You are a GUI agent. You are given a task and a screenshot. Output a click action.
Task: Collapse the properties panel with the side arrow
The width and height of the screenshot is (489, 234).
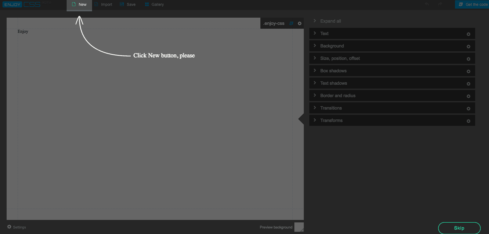(x=301, y=119)
